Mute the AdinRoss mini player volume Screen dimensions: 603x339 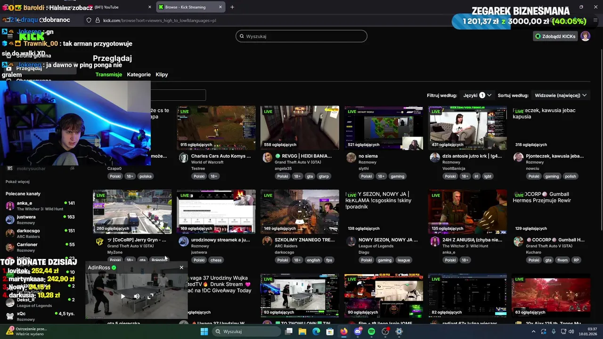[x=137, y=297]
